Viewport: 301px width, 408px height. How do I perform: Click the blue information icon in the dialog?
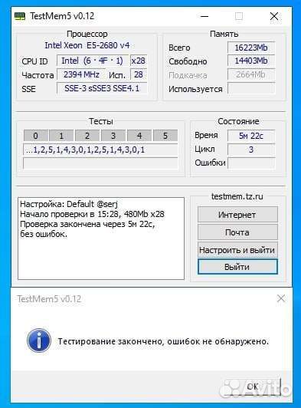tap(39, 341)
